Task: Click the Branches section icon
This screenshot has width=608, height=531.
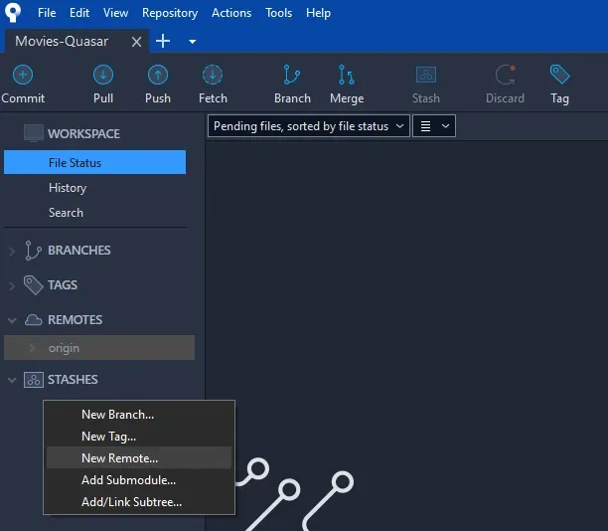Action: pos(33,251)
